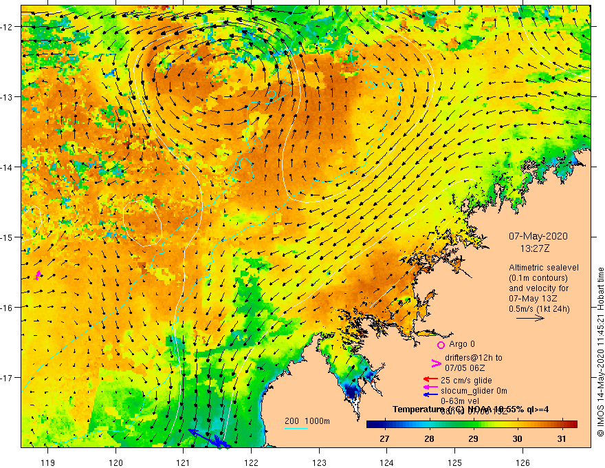Click the longitude label 123
Screen dimensions: 605x468
click(319, 462)
